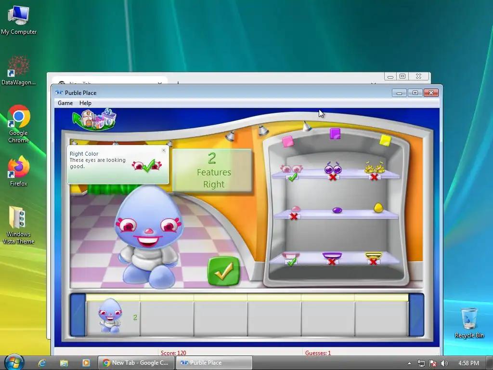Click the '2 Features Right' sign
The height and width of the screenshot is (370, 493).
tap(212, 170)
